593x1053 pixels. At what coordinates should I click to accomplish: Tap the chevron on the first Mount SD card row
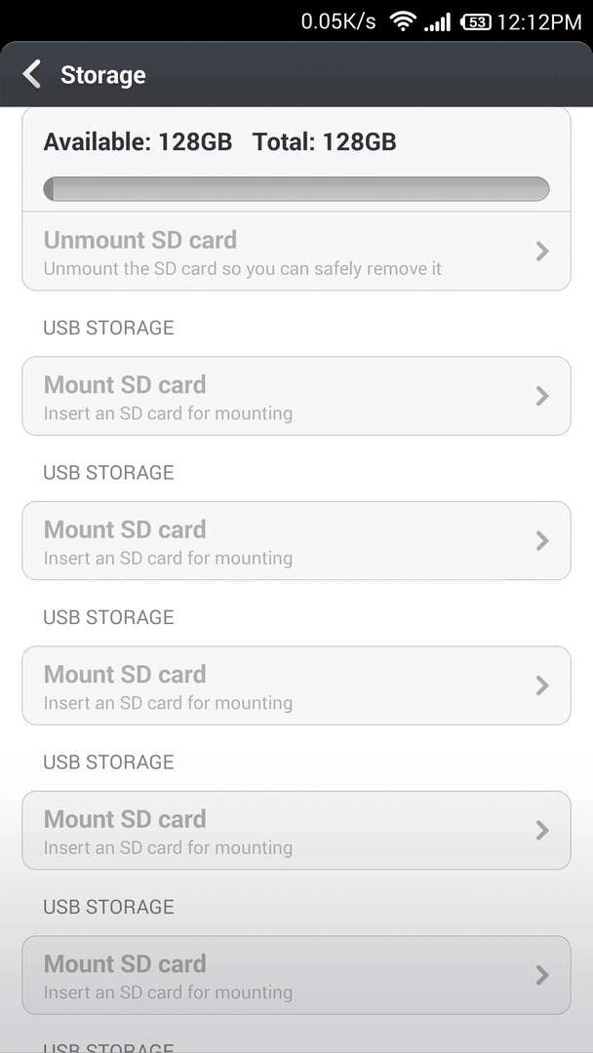(x=542, y=396)
